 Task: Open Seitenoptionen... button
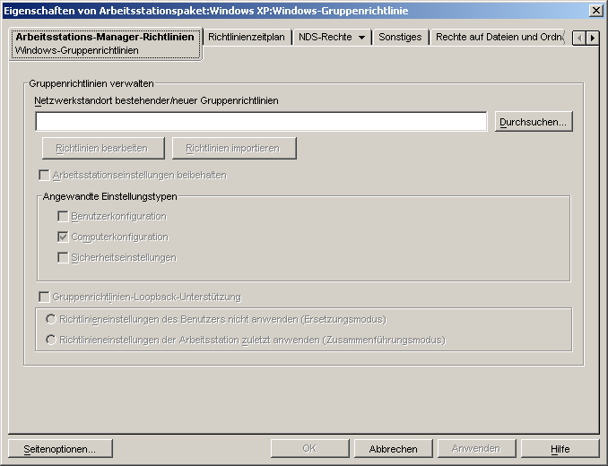(x=60, y=449)
